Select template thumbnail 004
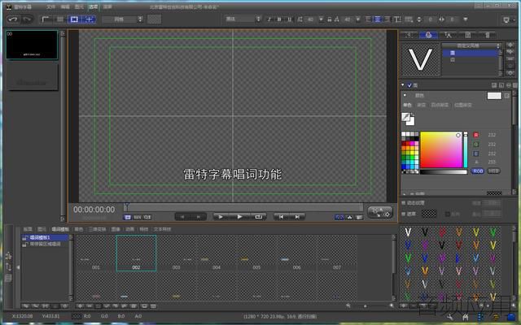This screenshot has height=325, width=521. pyautogui.click(x=217, y=253)
